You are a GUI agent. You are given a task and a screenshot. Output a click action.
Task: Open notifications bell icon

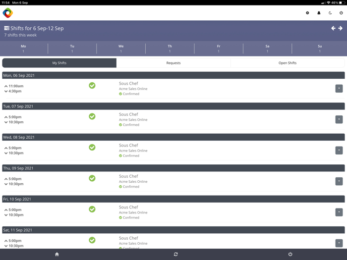(x=319, y=13)
